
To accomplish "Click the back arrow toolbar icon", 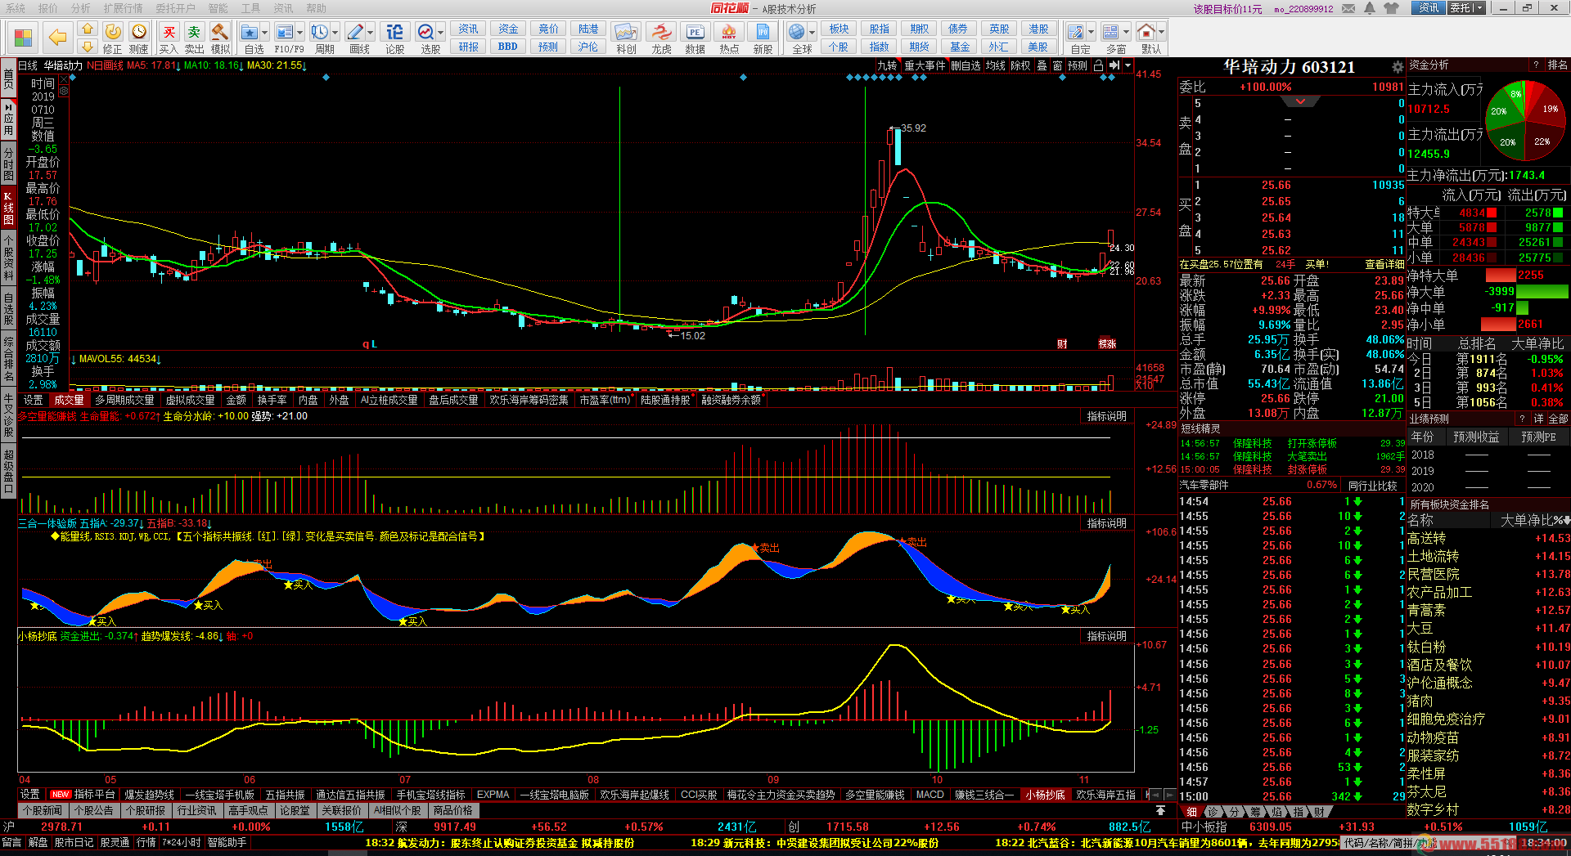I will (x=57, y=37).
